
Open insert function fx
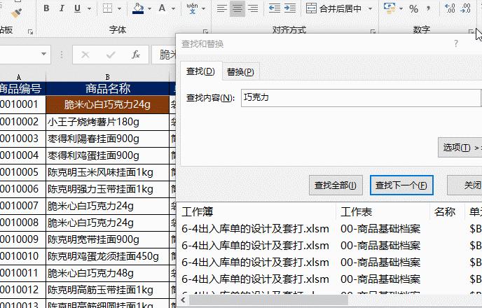pos(136,55)
